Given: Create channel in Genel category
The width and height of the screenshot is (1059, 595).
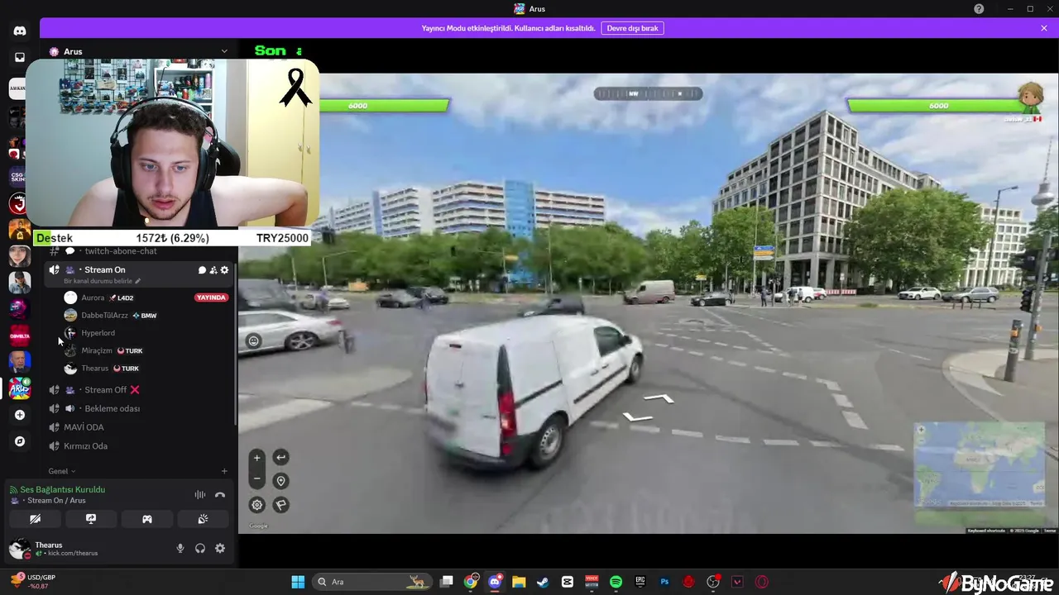Looking at the screenshot, I should [224, 471].
